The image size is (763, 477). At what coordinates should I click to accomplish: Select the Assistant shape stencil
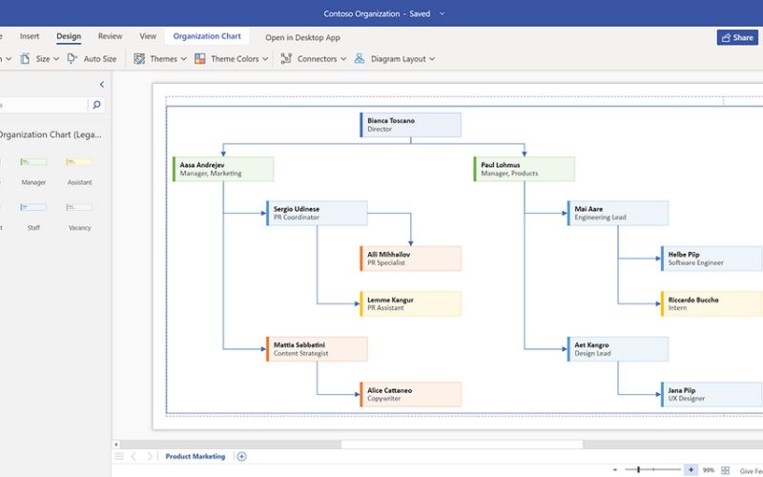tap(79, 161)
